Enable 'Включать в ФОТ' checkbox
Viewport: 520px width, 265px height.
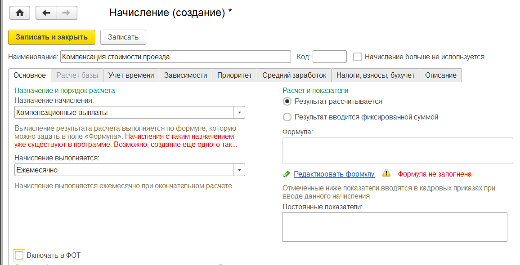click(19, 256)
